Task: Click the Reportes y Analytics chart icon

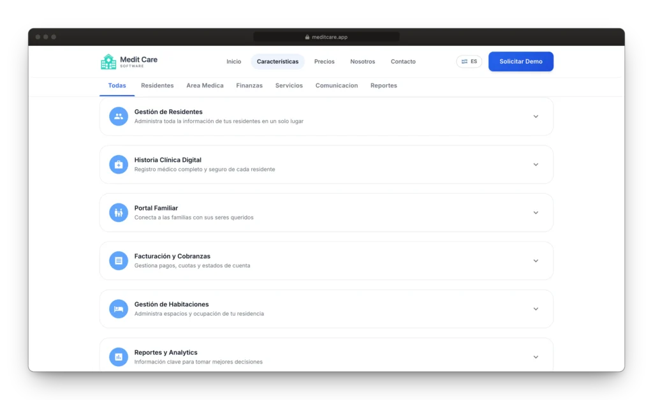Action: pos(119,357)
